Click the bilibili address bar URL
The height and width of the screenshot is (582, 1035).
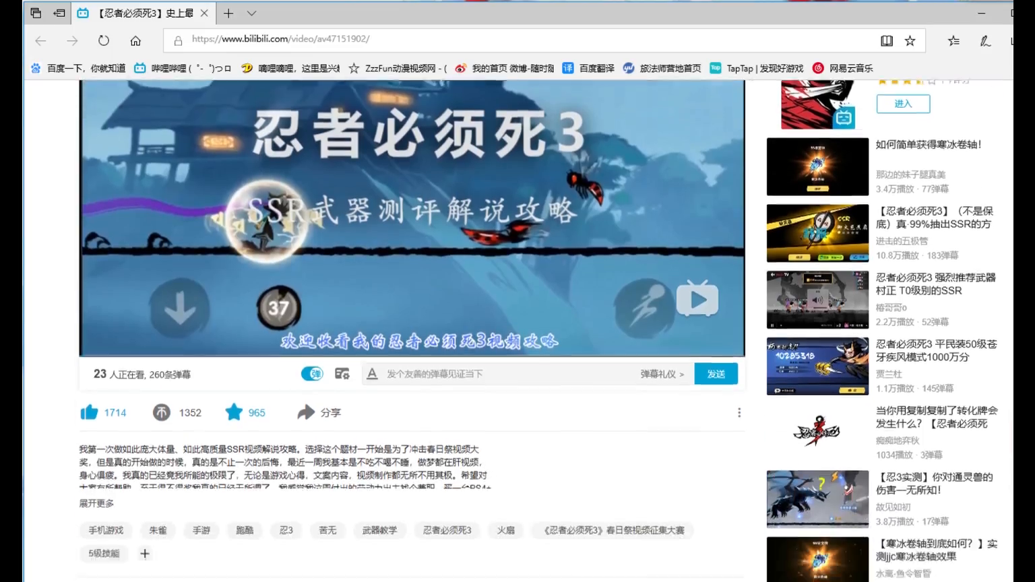point(280,39)
